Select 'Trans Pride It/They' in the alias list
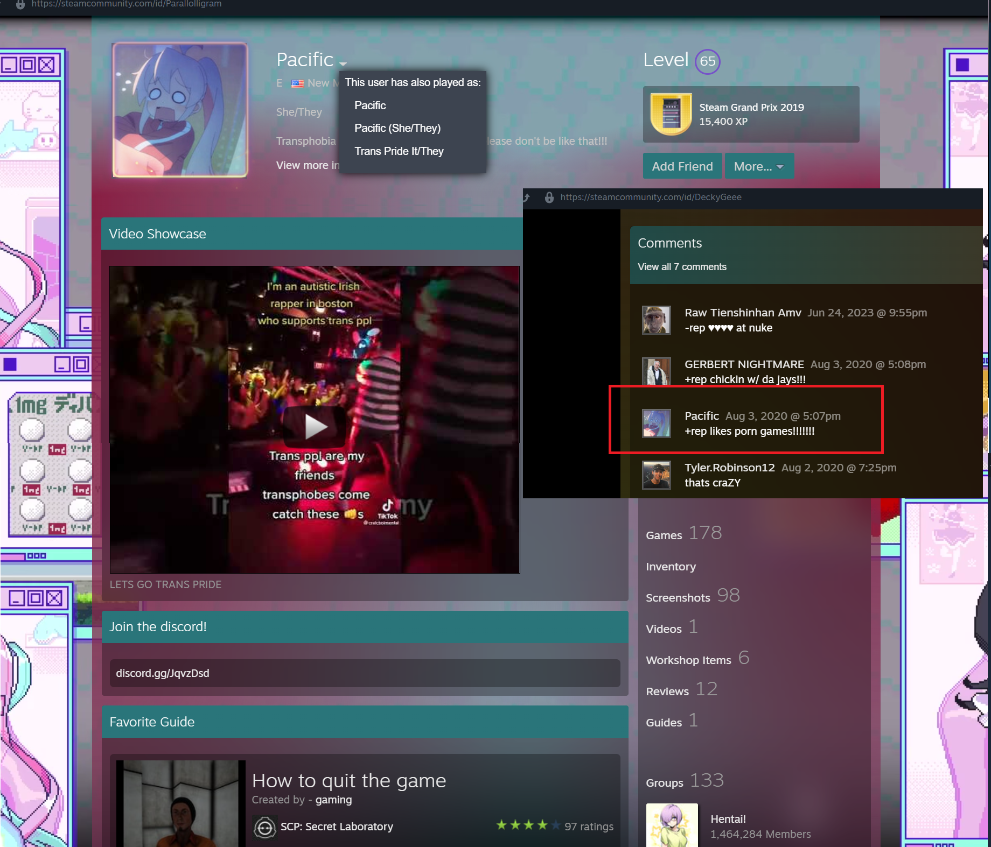Image resolution: width=991 pixels, height=847 pixels. tap(399, 151)
